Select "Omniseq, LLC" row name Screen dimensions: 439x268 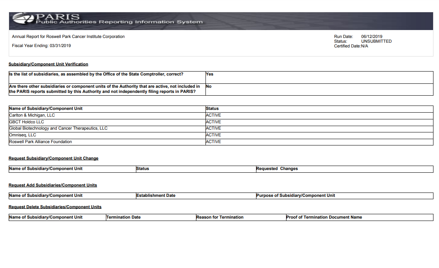point(23,135)
